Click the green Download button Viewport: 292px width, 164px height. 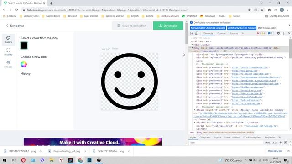coord(168,26)
